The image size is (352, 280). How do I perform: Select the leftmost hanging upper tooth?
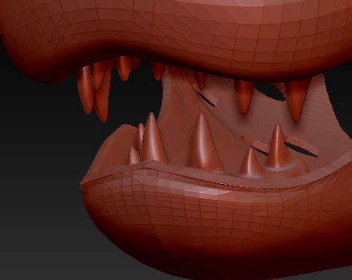pos(85,89)
